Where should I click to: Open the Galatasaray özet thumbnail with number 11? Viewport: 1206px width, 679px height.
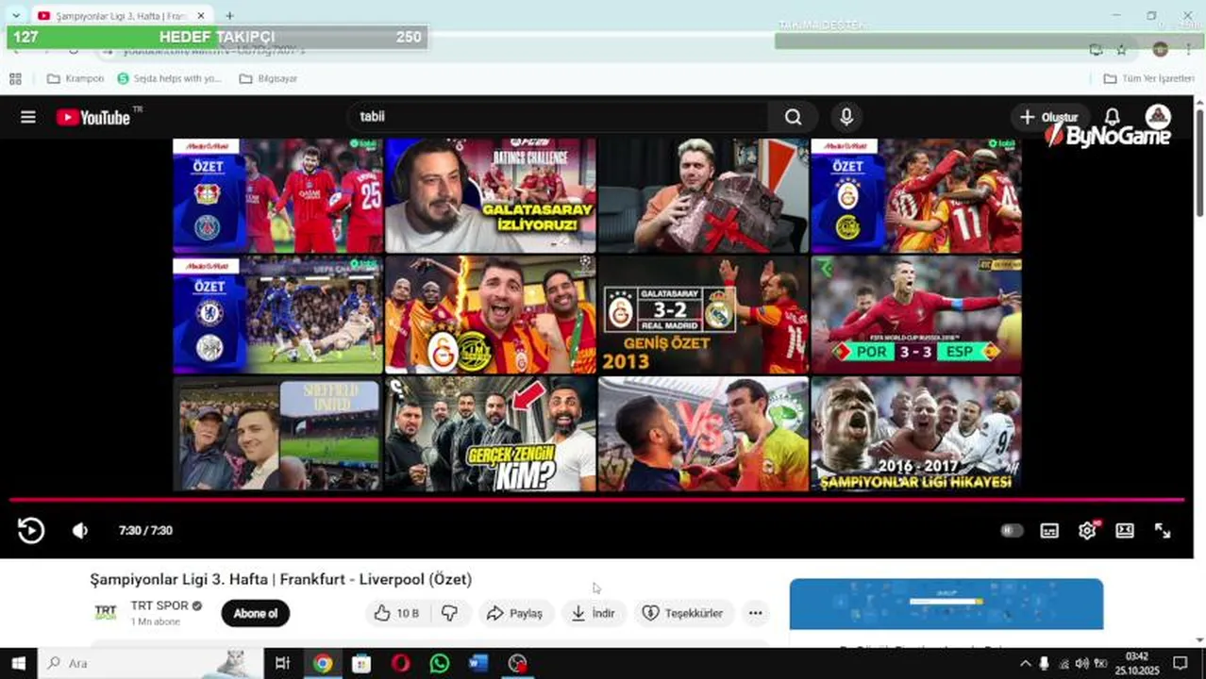916,195
